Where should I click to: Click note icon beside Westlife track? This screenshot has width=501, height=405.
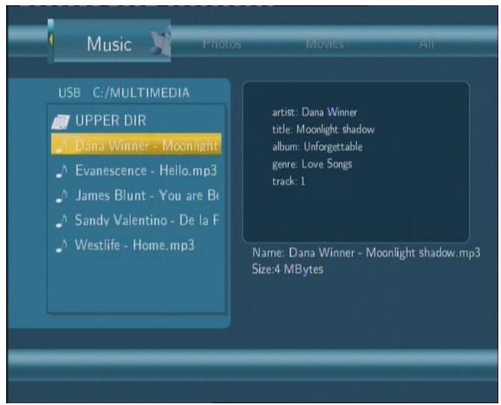62,245
